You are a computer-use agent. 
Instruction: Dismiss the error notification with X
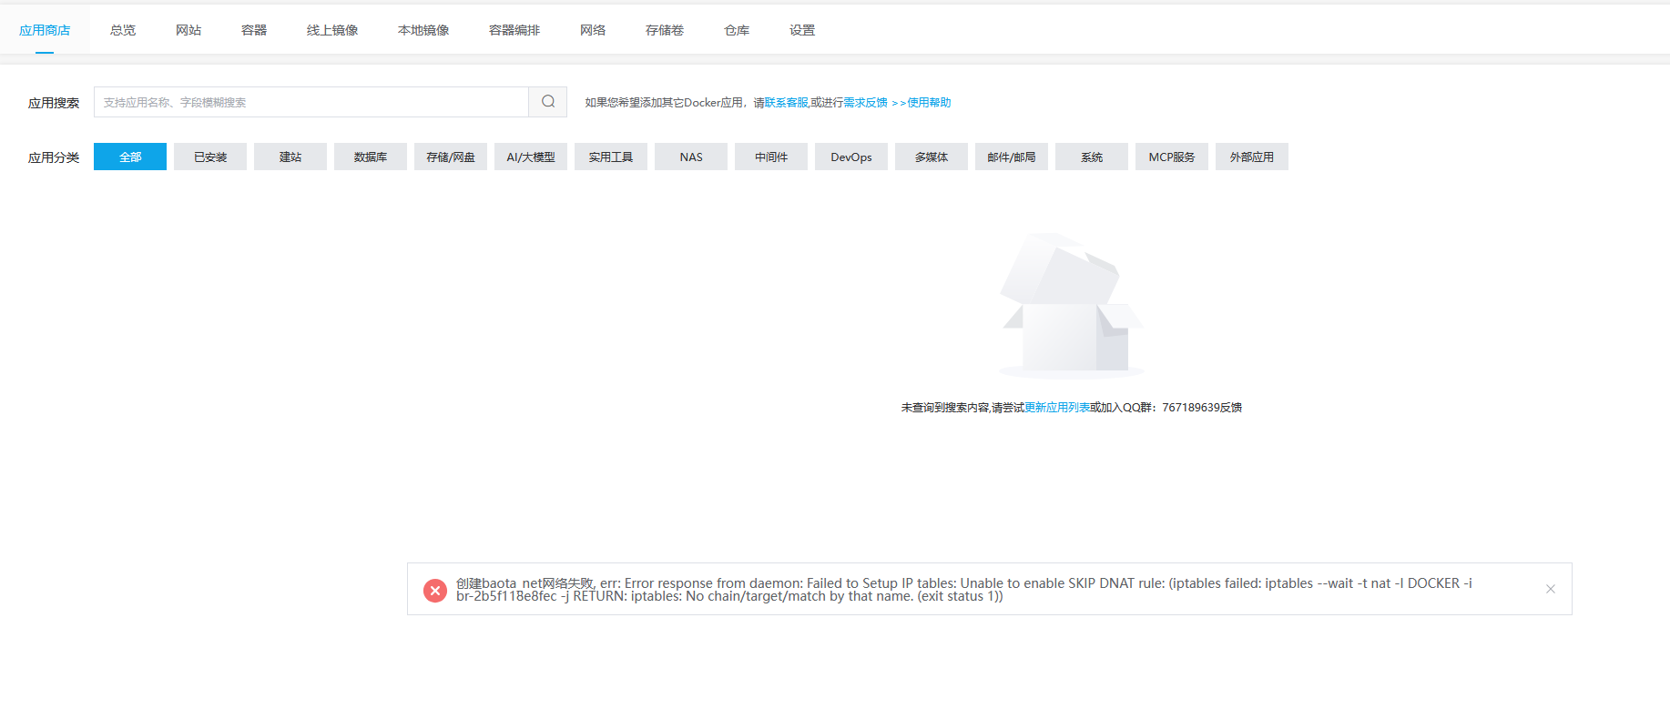[x=1550, y=589]
